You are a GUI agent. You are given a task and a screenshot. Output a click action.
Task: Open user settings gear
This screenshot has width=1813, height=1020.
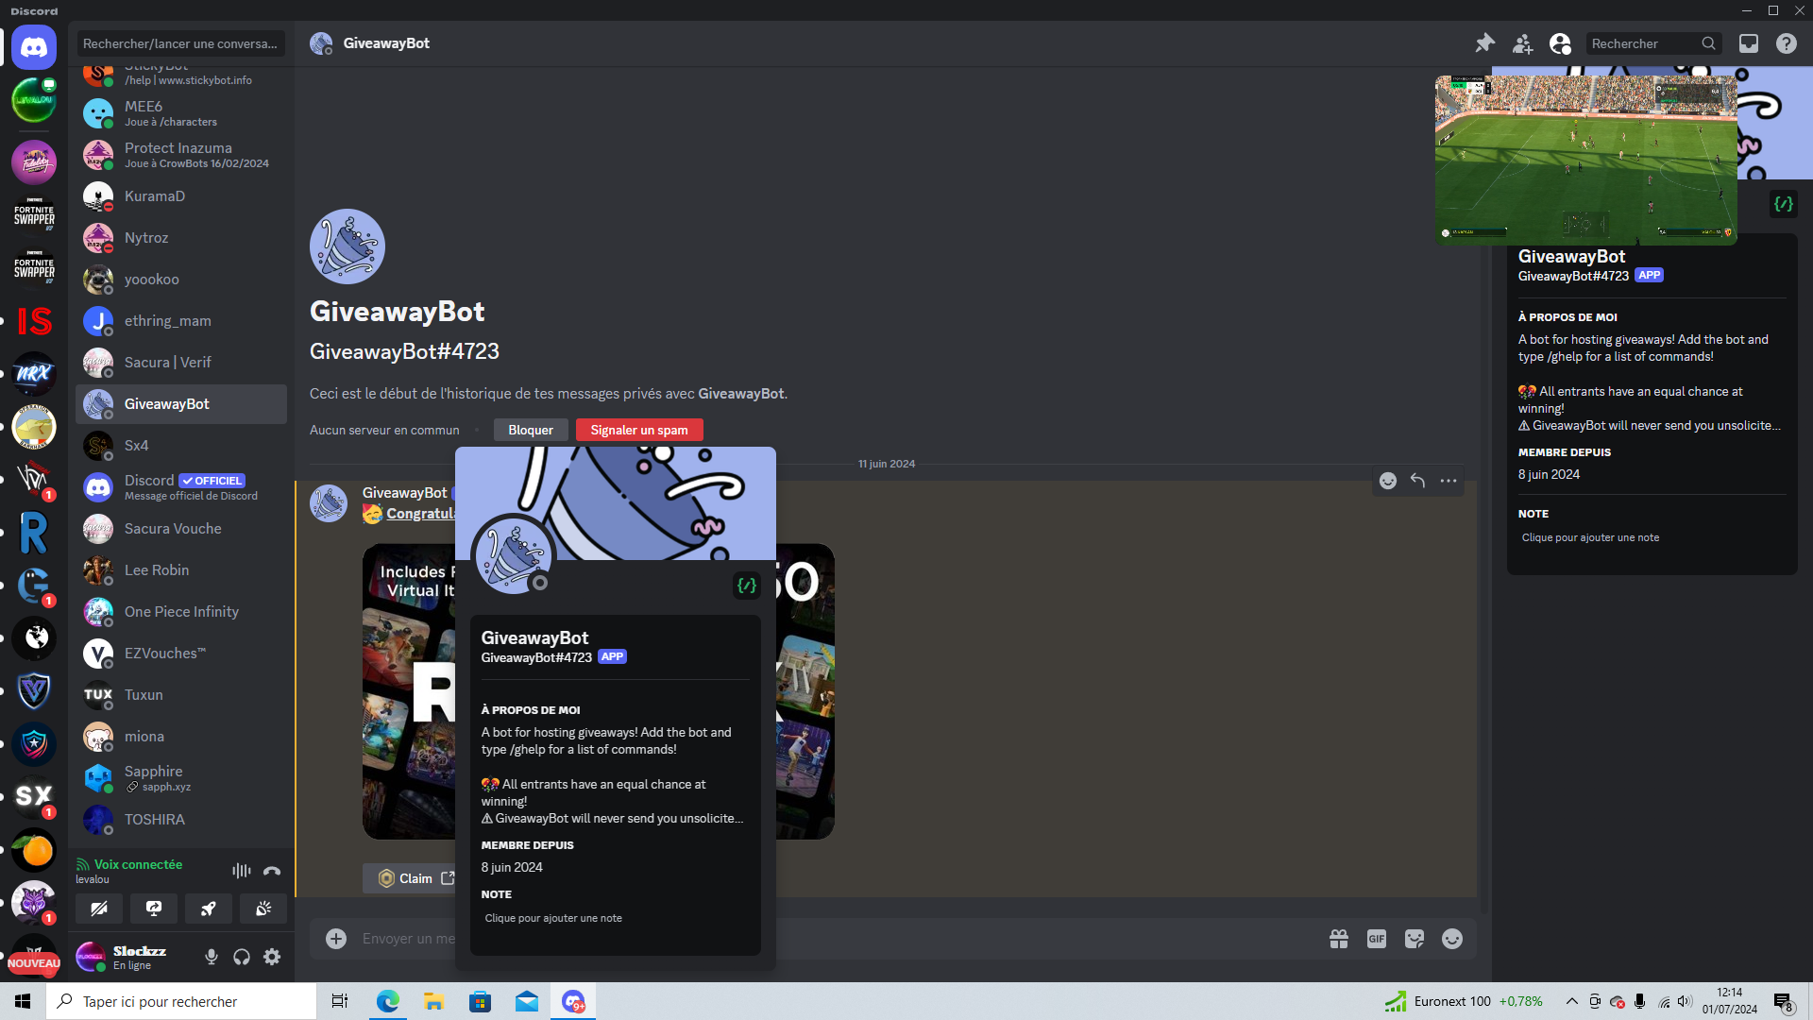pos(272,958)
